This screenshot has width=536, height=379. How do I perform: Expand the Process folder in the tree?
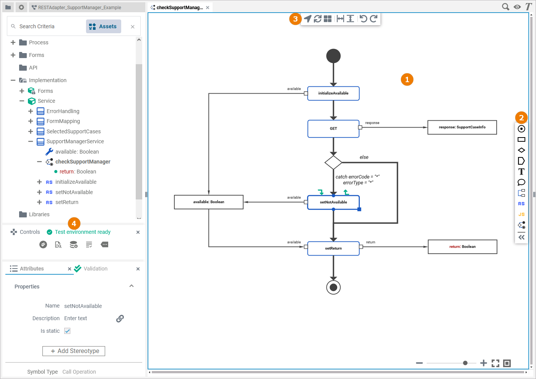tap(13, 42)
